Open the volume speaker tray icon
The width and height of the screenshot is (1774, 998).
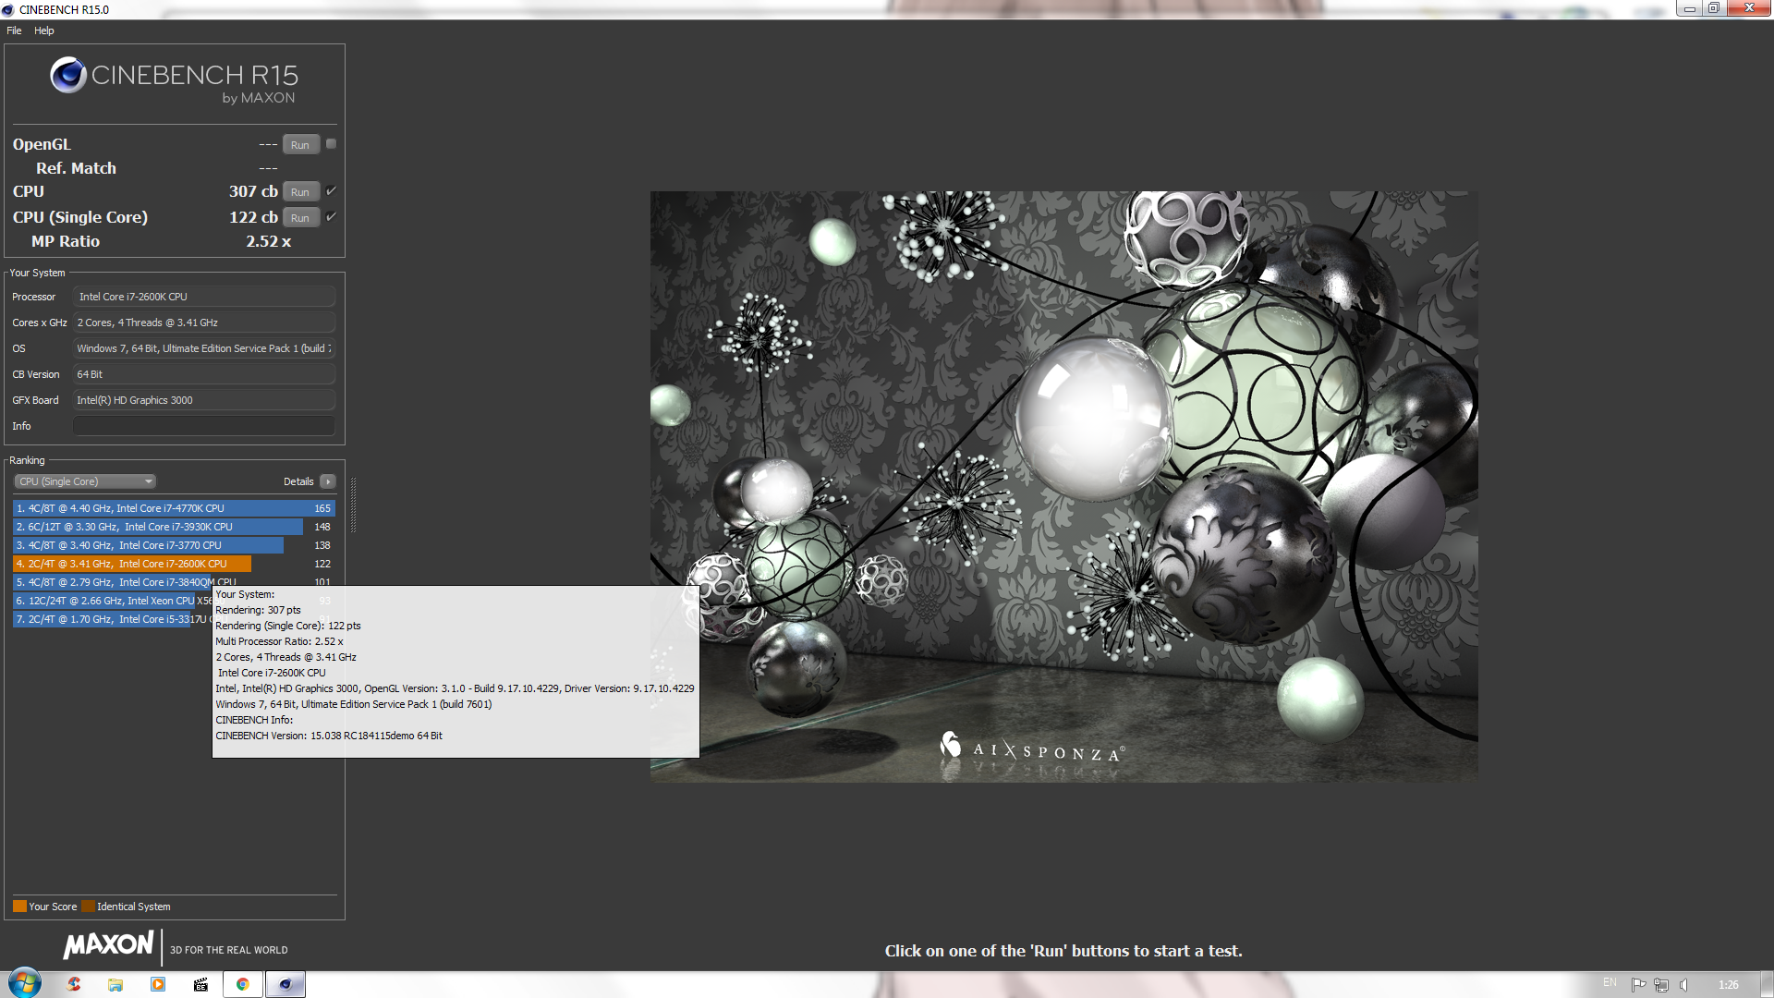point(1683,984)
